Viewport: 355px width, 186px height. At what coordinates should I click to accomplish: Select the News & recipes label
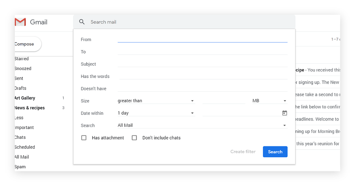(x=30, y=108)
